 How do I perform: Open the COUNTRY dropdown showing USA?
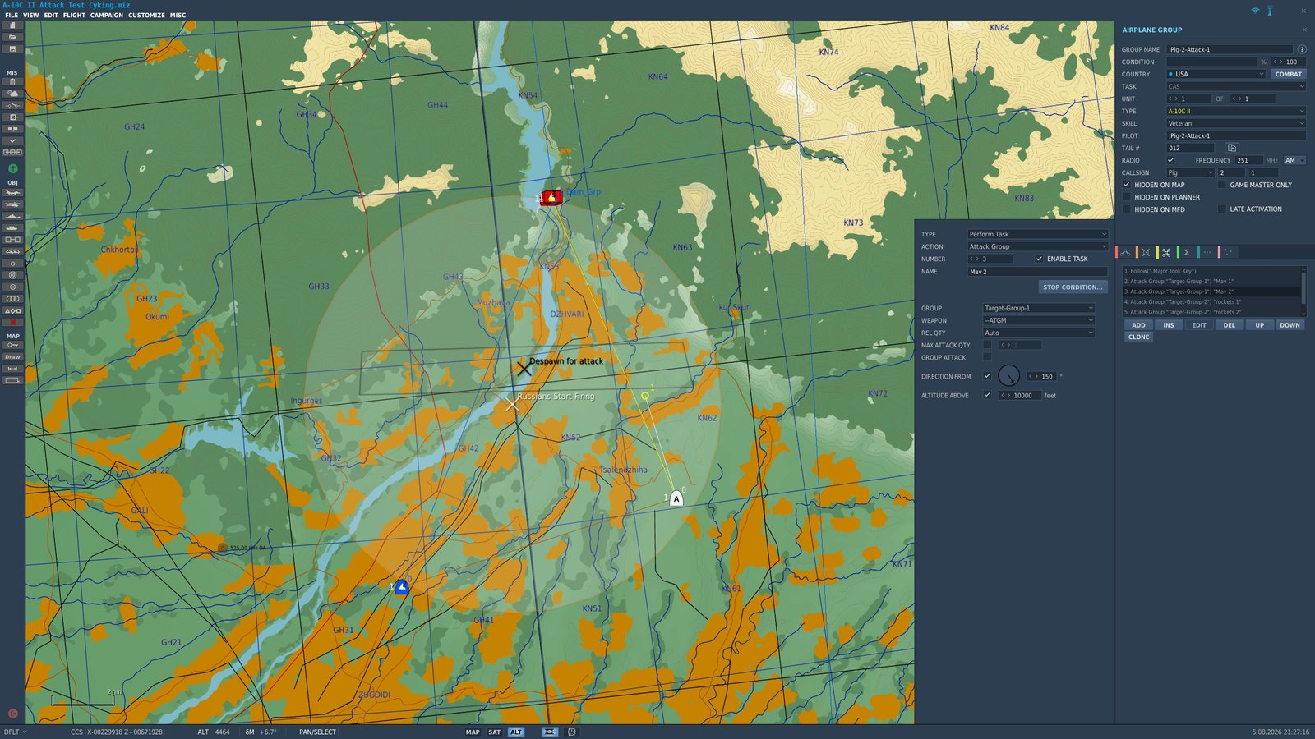click(x=1216, y=74)
